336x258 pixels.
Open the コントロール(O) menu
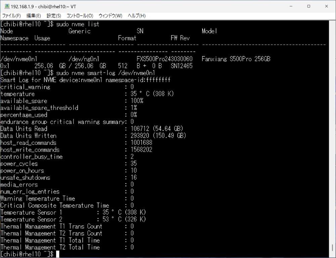[80, 16]
